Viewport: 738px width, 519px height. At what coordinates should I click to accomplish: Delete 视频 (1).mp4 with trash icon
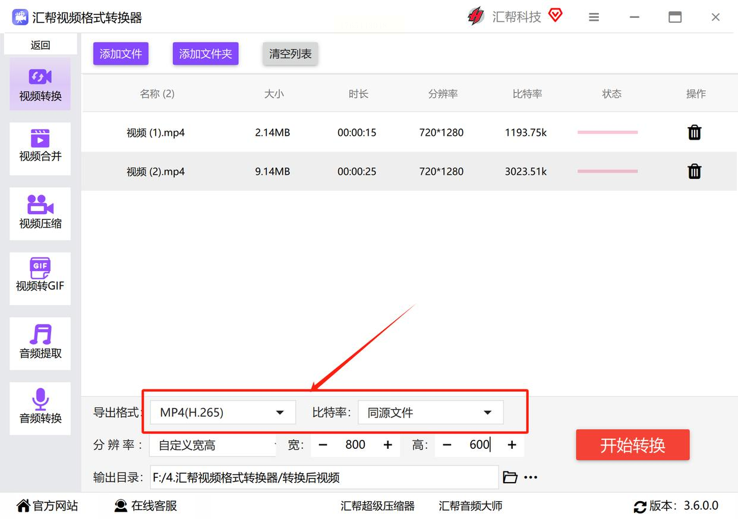point(694,133)
